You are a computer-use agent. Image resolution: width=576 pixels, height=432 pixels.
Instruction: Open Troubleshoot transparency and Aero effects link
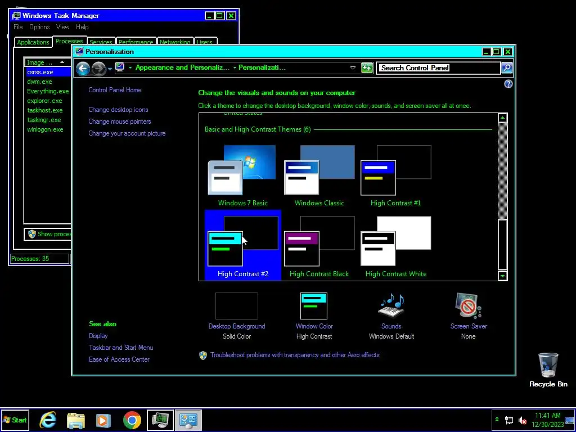pyautogui.click(x=295, y=355)
